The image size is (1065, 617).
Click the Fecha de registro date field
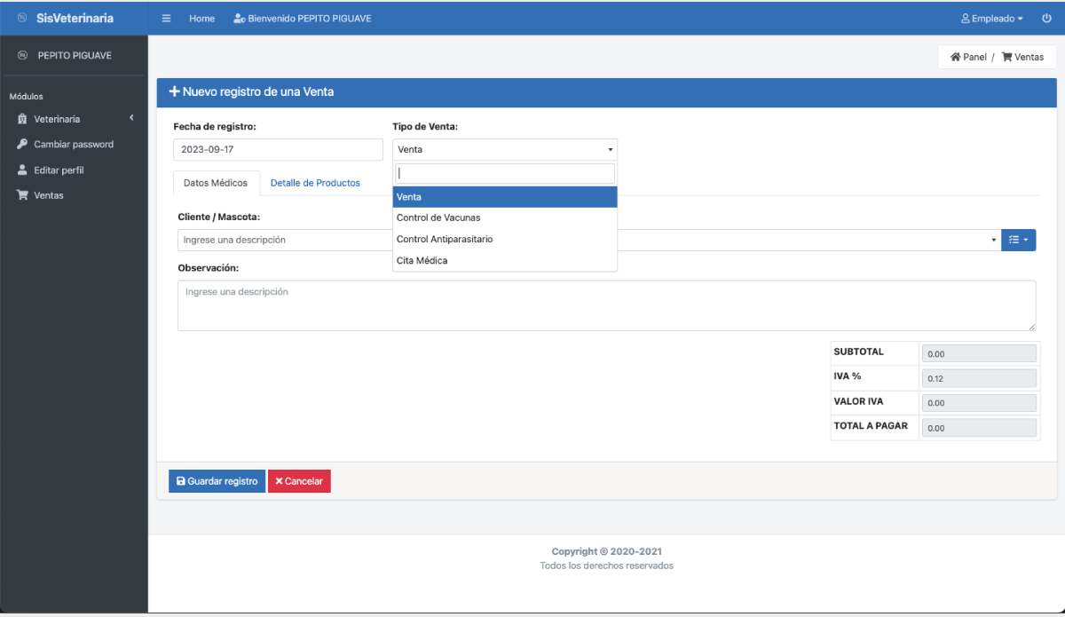(x=278, y=150)
